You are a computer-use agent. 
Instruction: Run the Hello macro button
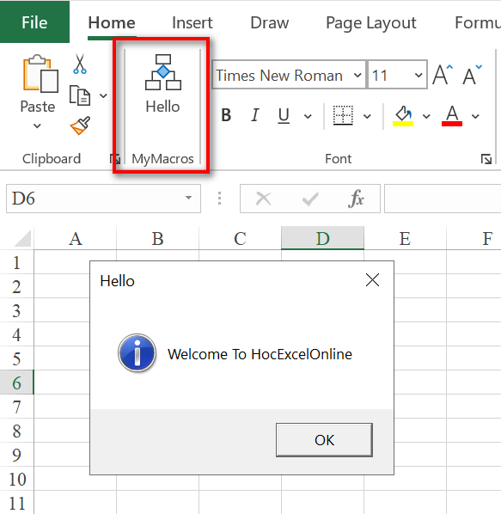[x=163, y=84]
